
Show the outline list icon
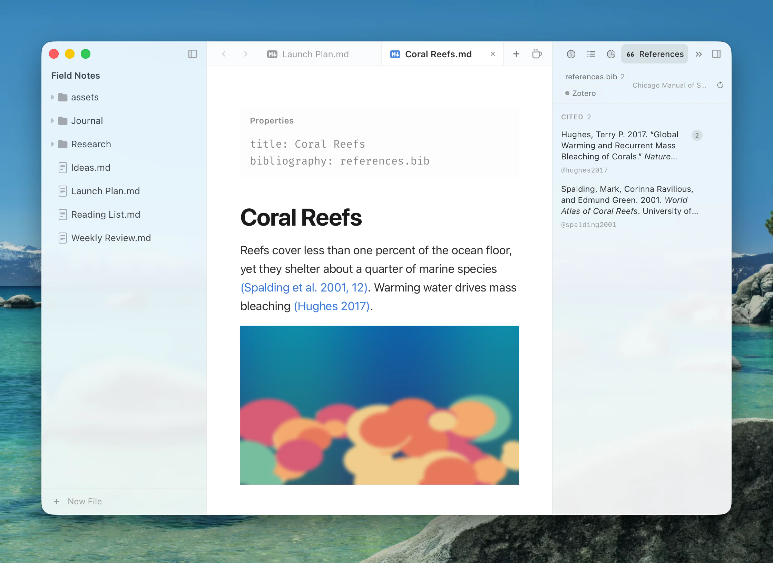click(591, 54)
